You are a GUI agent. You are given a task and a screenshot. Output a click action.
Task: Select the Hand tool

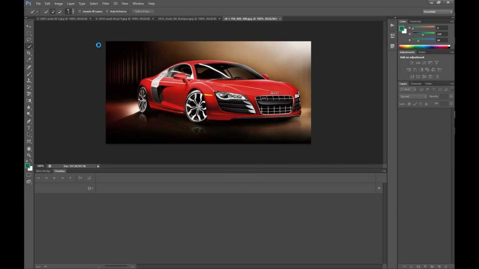pos(29,149)
